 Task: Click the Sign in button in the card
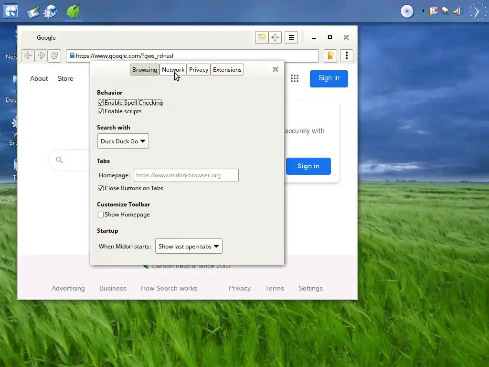[308, 166]
